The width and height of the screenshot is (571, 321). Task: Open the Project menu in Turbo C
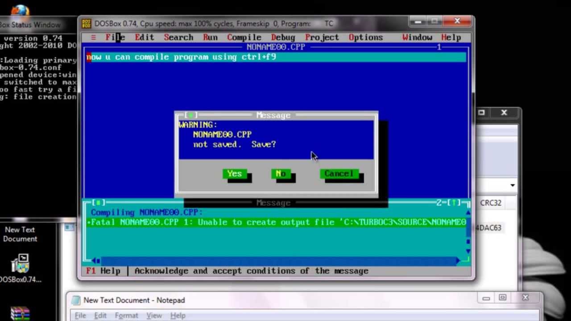click(x=322, y=37)
